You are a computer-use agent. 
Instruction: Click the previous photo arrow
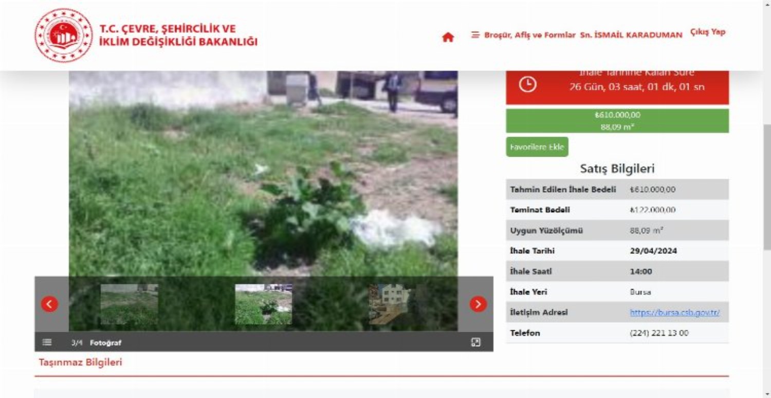point(49,304)
